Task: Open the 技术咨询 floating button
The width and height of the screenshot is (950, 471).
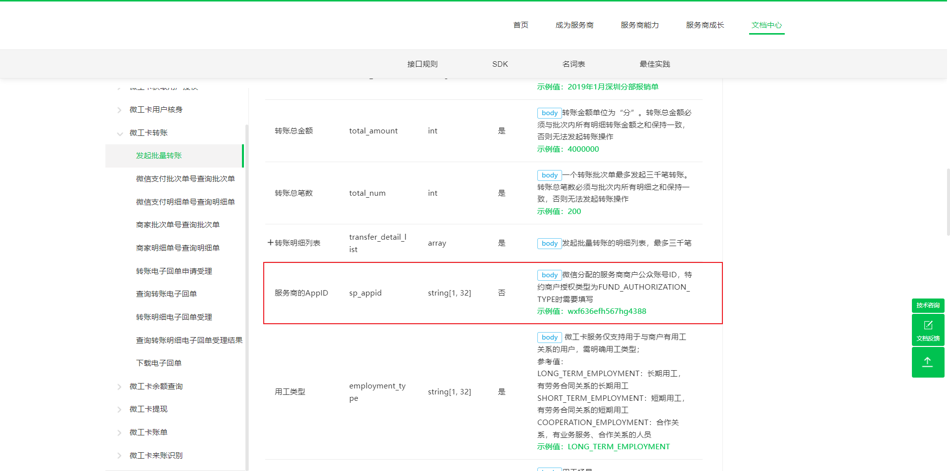Action: click(928, 305)
